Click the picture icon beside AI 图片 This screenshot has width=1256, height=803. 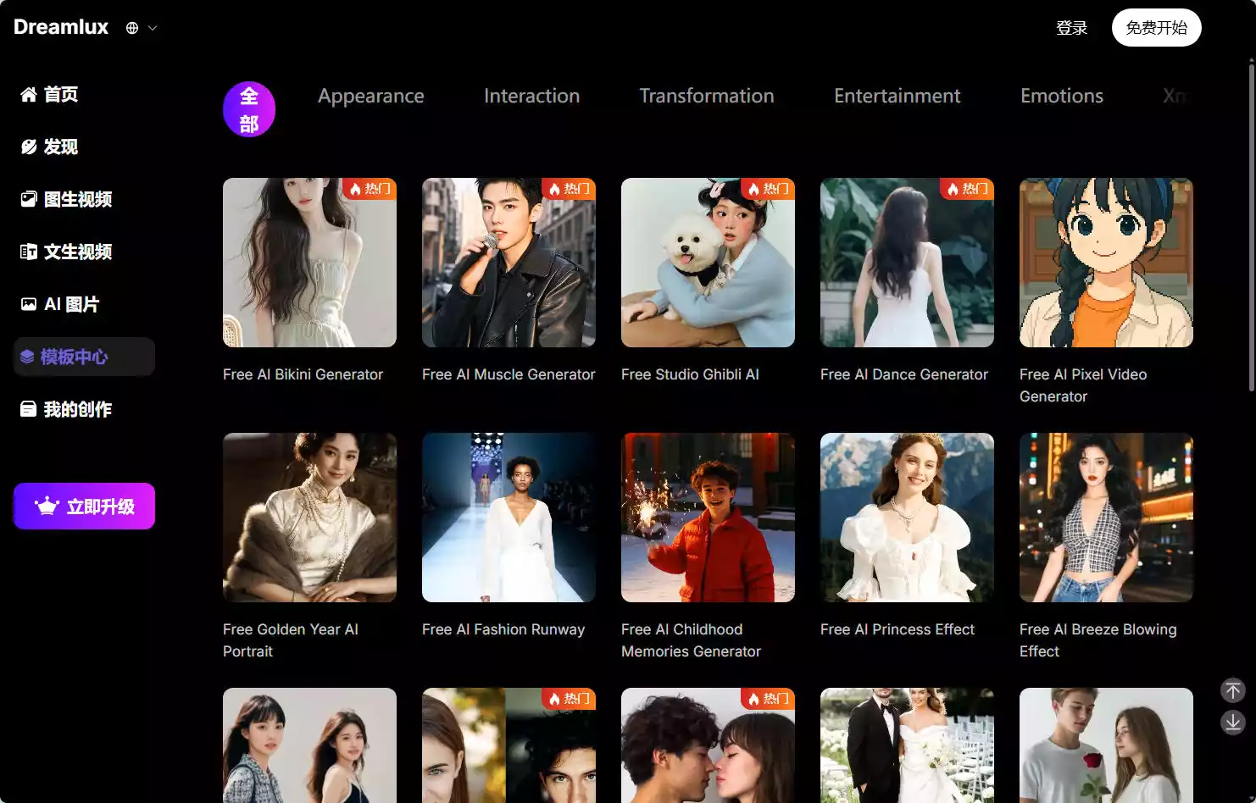click(x=29, y=304)
